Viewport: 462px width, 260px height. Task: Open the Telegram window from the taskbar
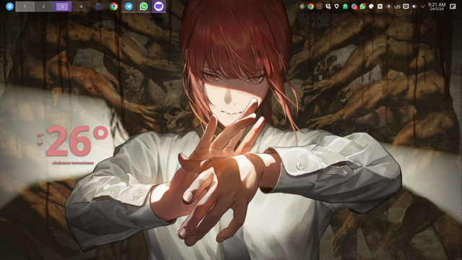pos(128,6)
